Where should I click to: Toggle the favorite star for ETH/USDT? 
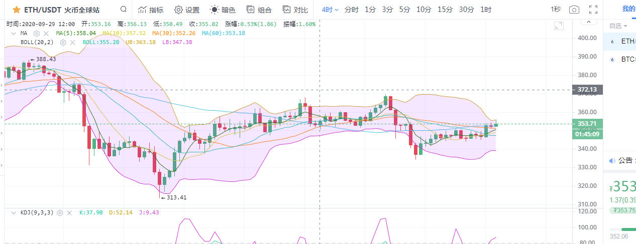17,10
